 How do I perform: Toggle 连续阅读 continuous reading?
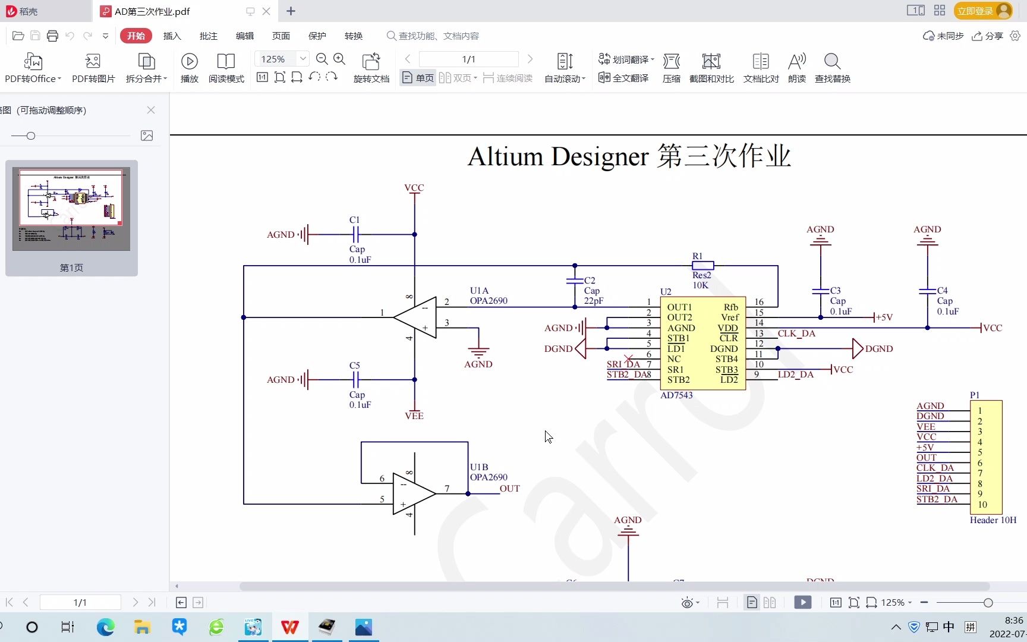(x=508, y=78)
